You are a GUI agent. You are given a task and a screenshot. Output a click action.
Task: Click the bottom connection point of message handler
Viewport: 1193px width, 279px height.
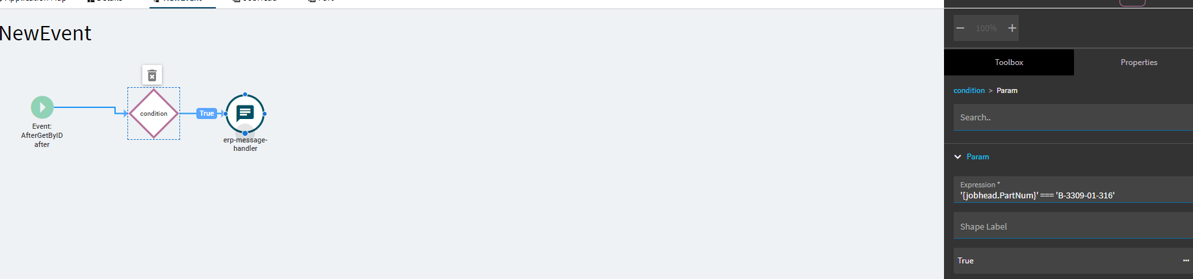pyautogui.click(x=245, y=133)
